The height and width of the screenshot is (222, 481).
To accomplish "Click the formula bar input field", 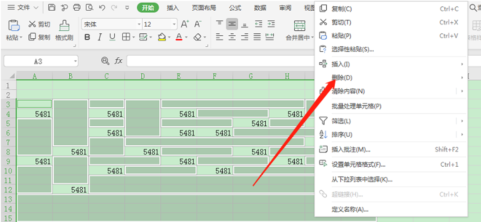I will tap(221, 61).
